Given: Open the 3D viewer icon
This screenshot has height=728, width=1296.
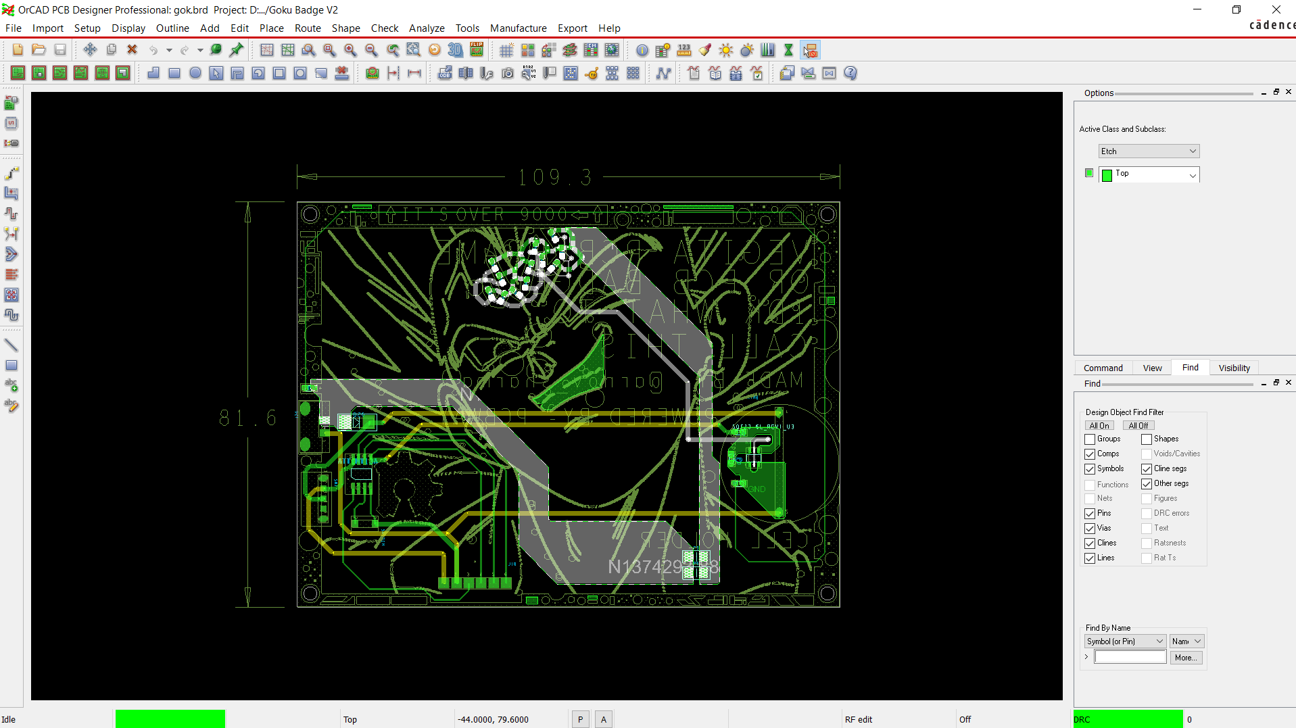Looking at the screenshot, I should pos(456,50).
